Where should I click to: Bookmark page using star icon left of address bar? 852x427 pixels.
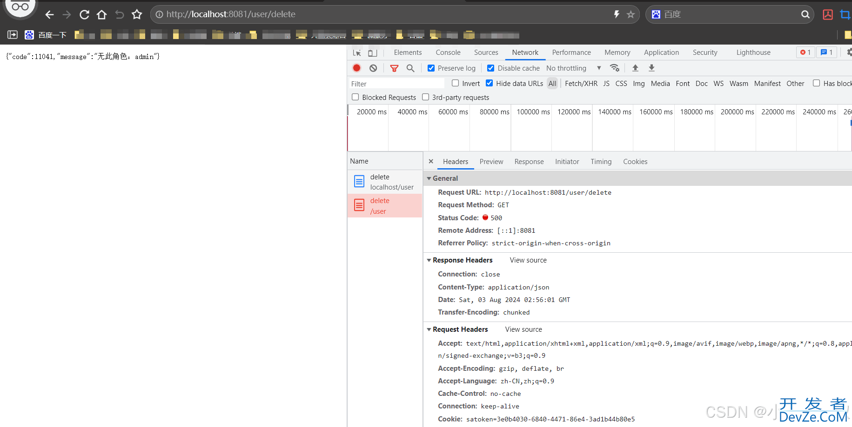(137, 15)
